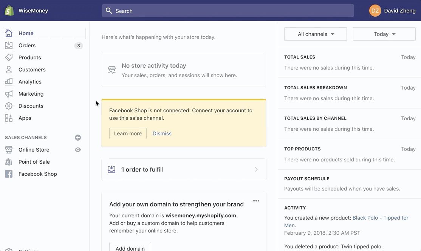The width and height of the screenshot is (421, 251).
Task: Click the Shopify bag logo
Action: click(x=9, y=11)
